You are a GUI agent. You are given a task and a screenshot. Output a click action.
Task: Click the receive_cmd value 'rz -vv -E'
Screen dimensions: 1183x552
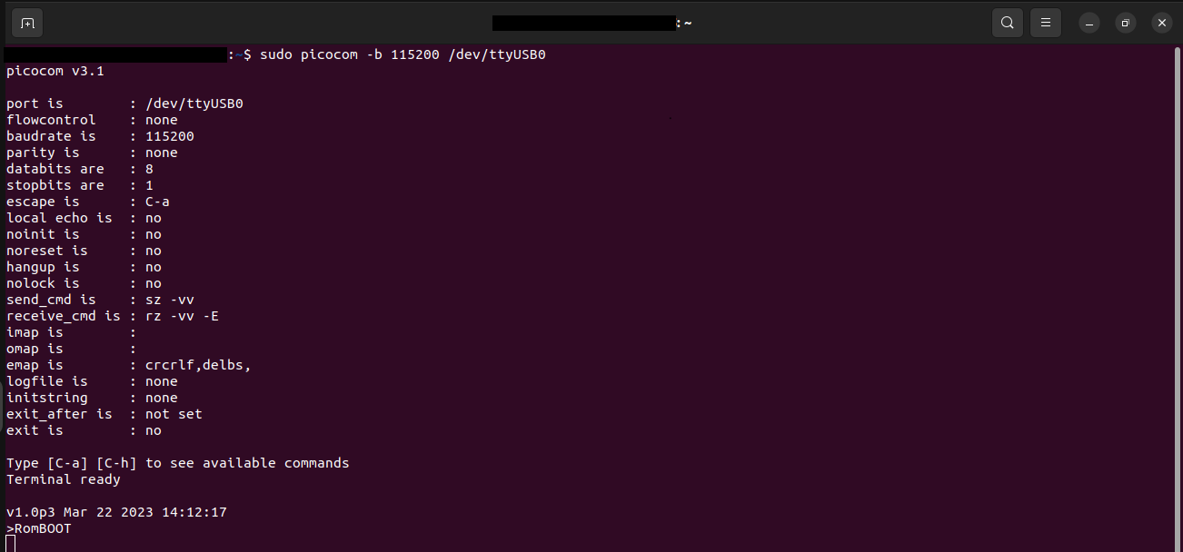182,316
